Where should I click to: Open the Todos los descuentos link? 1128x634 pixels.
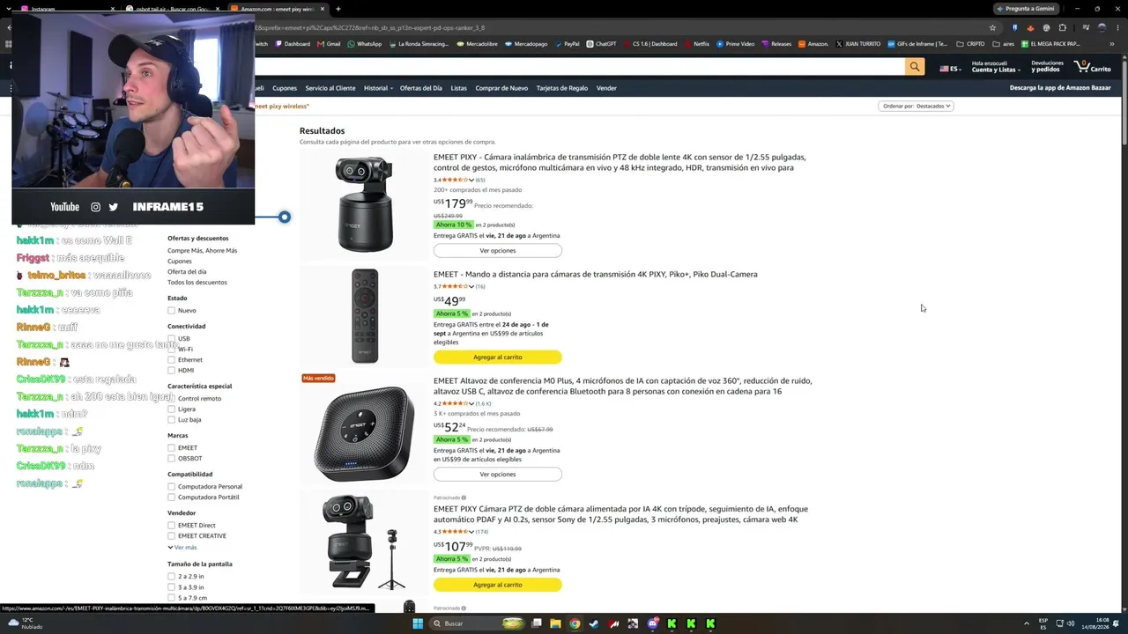click(x=197, y=283)
